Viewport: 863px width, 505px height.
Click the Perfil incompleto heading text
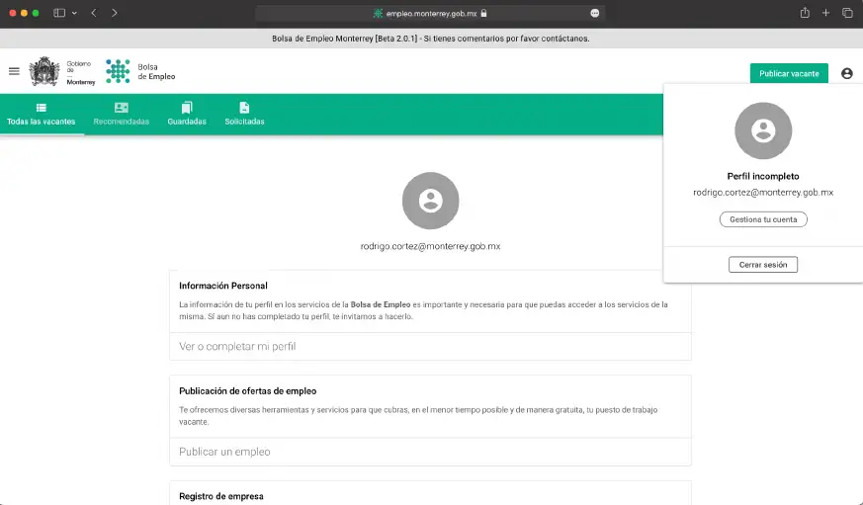[x=763, y=177]
